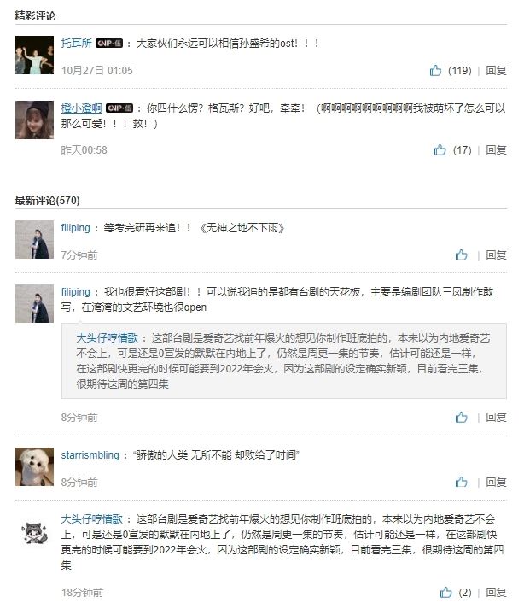The width and height of the screenshot is (524, 609).
Task: Thumbs-up filiping's 8分钟前 quoted-reply comment
Action: click(461, 418)
